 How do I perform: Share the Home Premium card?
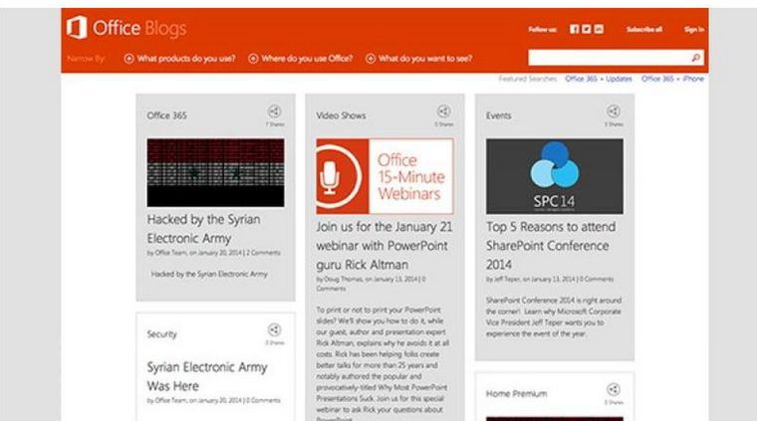pyautogui.click(x=614, y=390)
